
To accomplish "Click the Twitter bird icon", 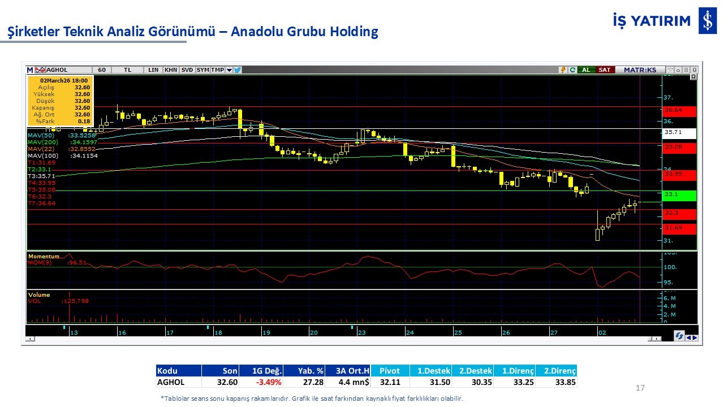I will (238, 70).
